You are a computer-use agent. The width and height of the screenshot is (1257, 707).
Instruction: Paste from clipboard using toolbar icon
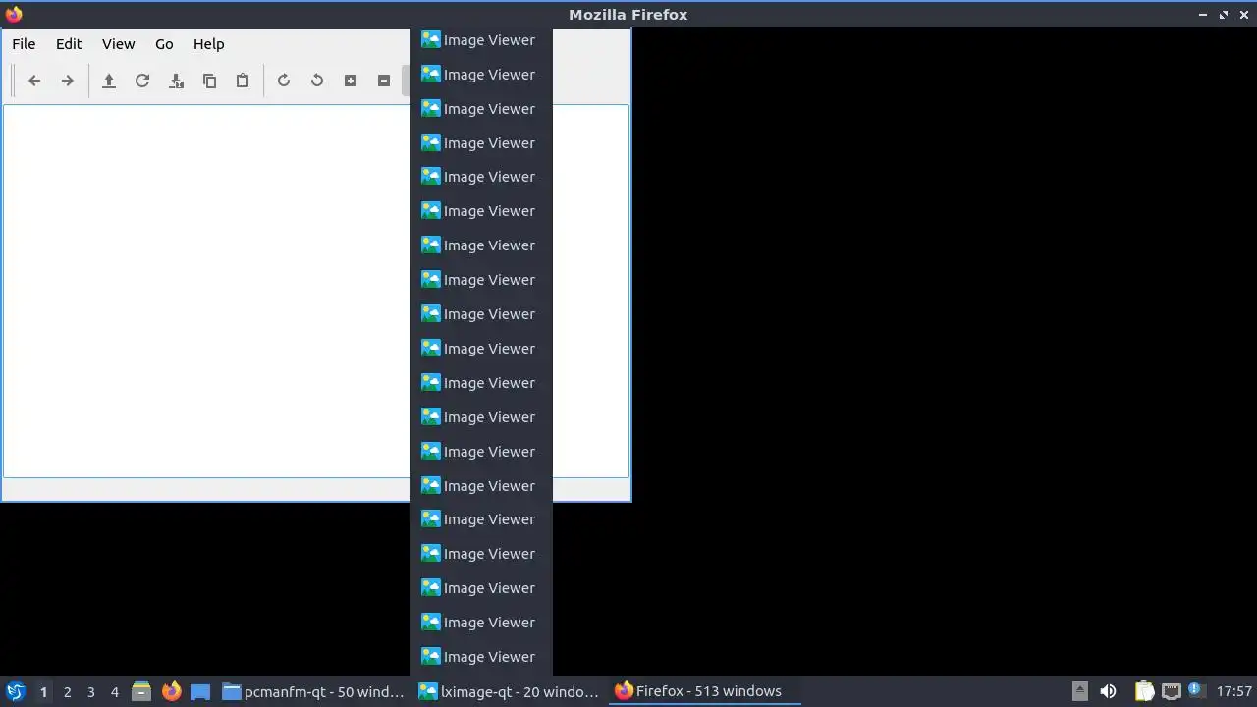point(243,81)
